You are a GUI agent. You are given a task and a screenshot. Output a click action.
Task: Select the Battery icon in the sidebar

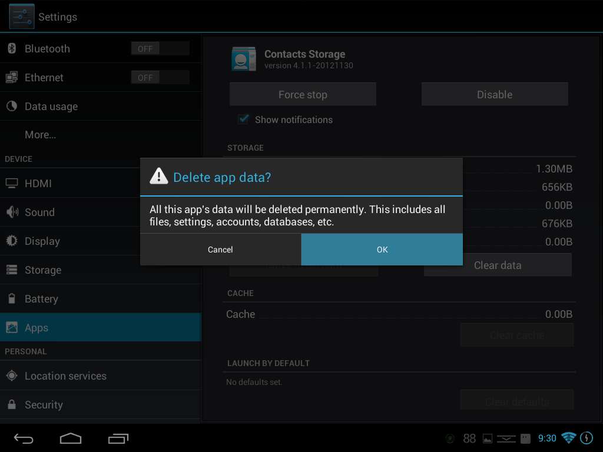(11, 298)
